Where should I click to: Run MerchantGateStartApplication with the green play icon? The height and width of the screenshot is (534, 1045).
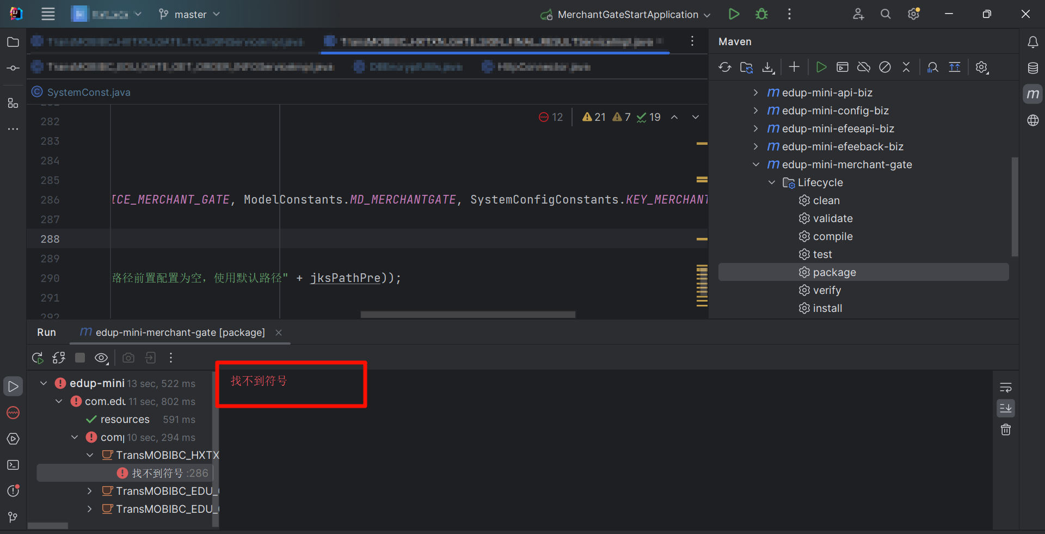(734, 14)
